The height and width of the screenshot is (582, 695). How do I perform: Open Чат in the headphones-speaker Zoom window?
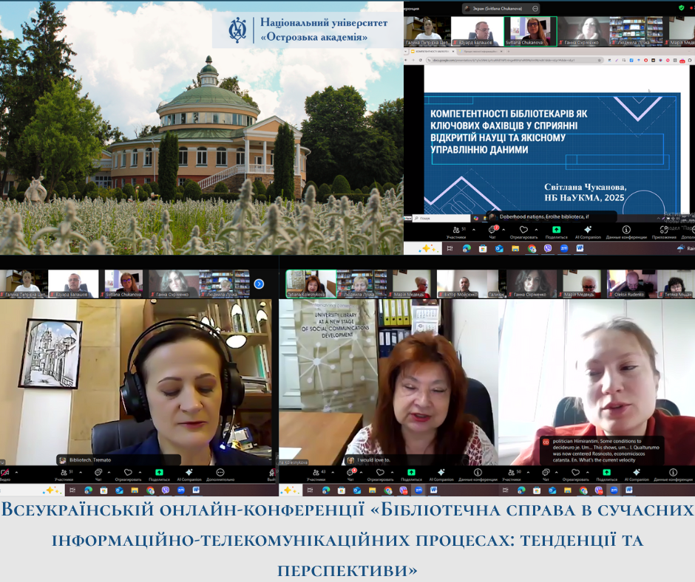coord(98,474)
